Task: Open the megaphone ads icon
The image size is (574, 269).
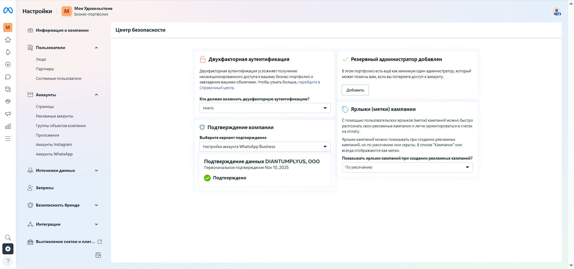Action: 8,114
